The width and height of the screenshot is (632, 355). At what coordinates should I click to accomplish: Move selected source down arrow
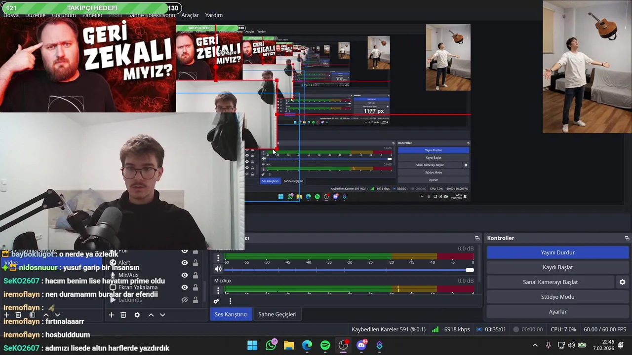162,315
